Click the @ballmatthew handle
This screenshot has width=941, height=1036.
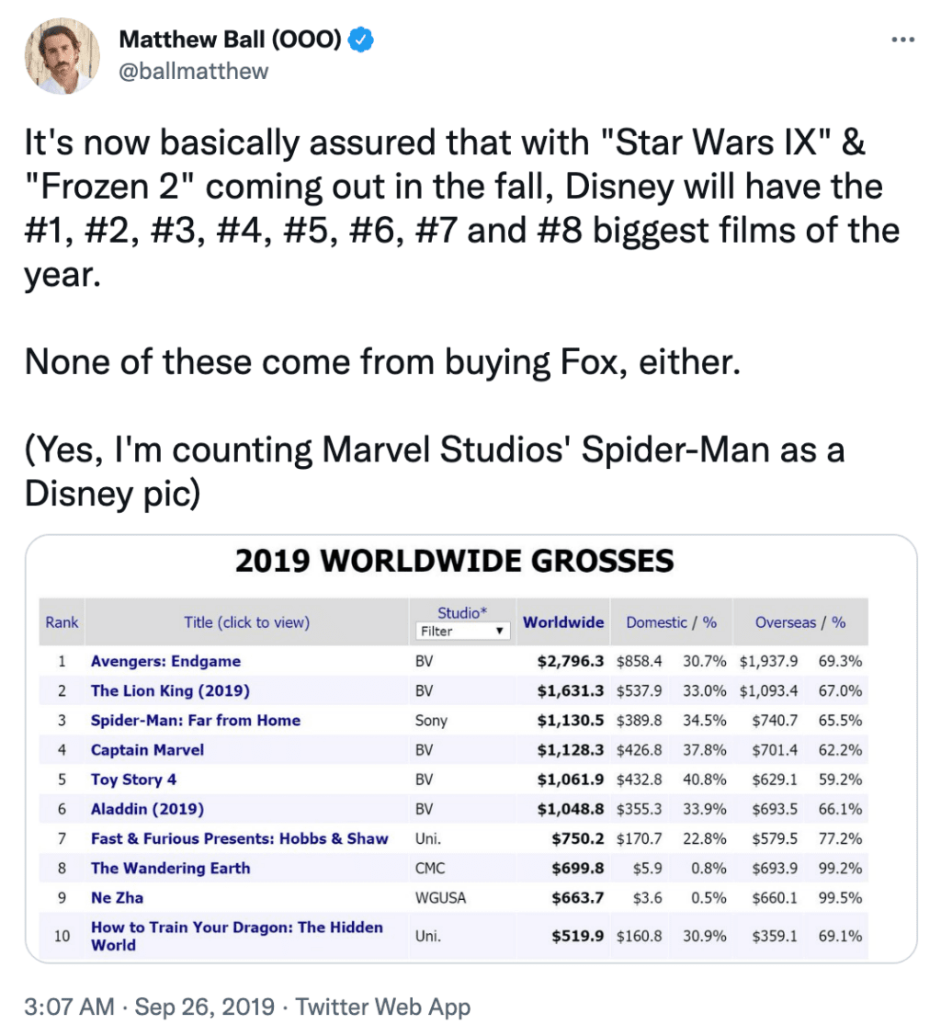coord(194,71)
